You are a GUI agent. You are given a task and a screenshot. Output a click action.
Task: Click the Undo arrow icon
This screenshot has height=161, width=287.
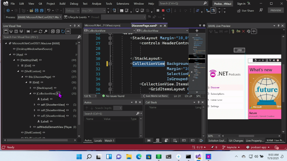pyautogui.click(x=49, y=11)
